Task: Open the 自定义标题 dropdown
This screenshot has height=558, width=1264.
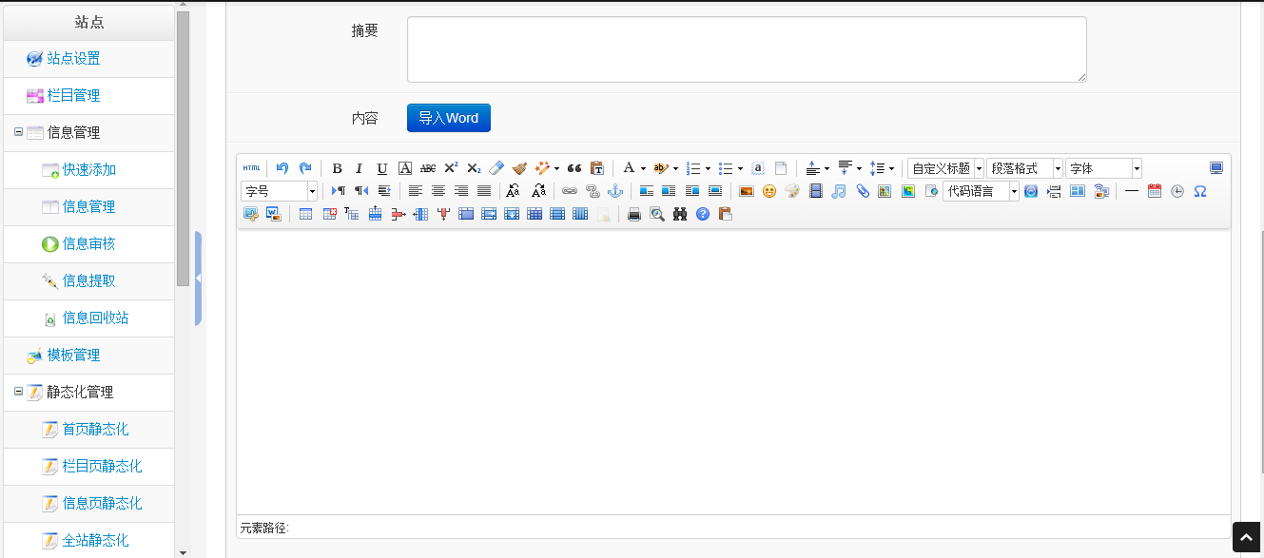Action: (x=945, y=168)
